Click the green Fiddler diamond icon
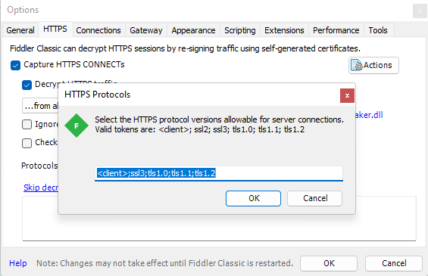428x276 pixels. click(77, 126)
